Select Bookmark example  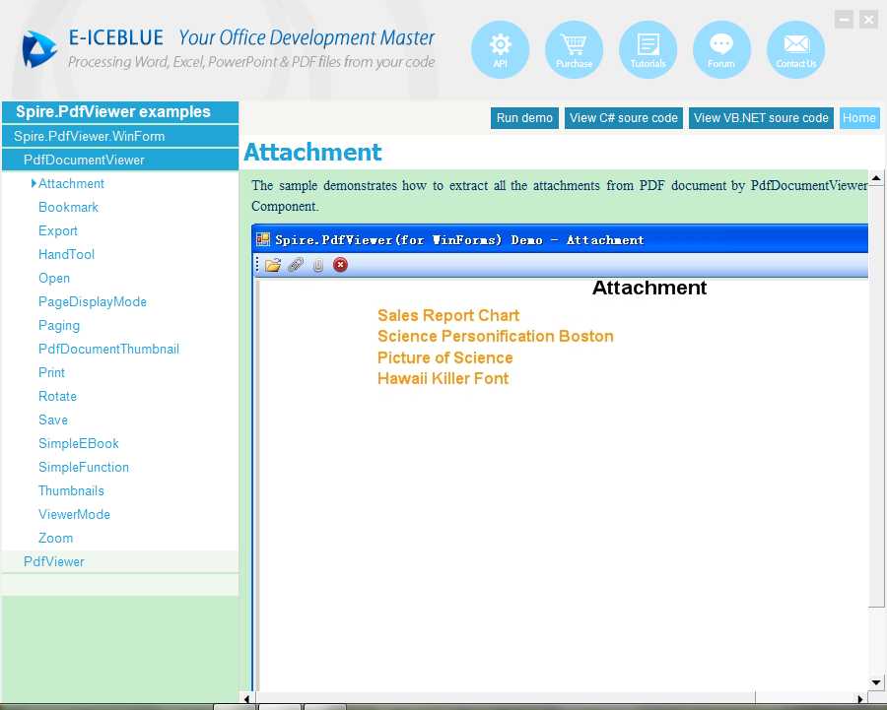pos(68,208)
